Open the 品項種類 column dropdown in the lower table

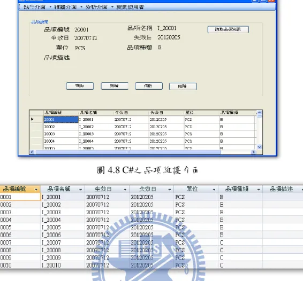[x=259, y=190]
